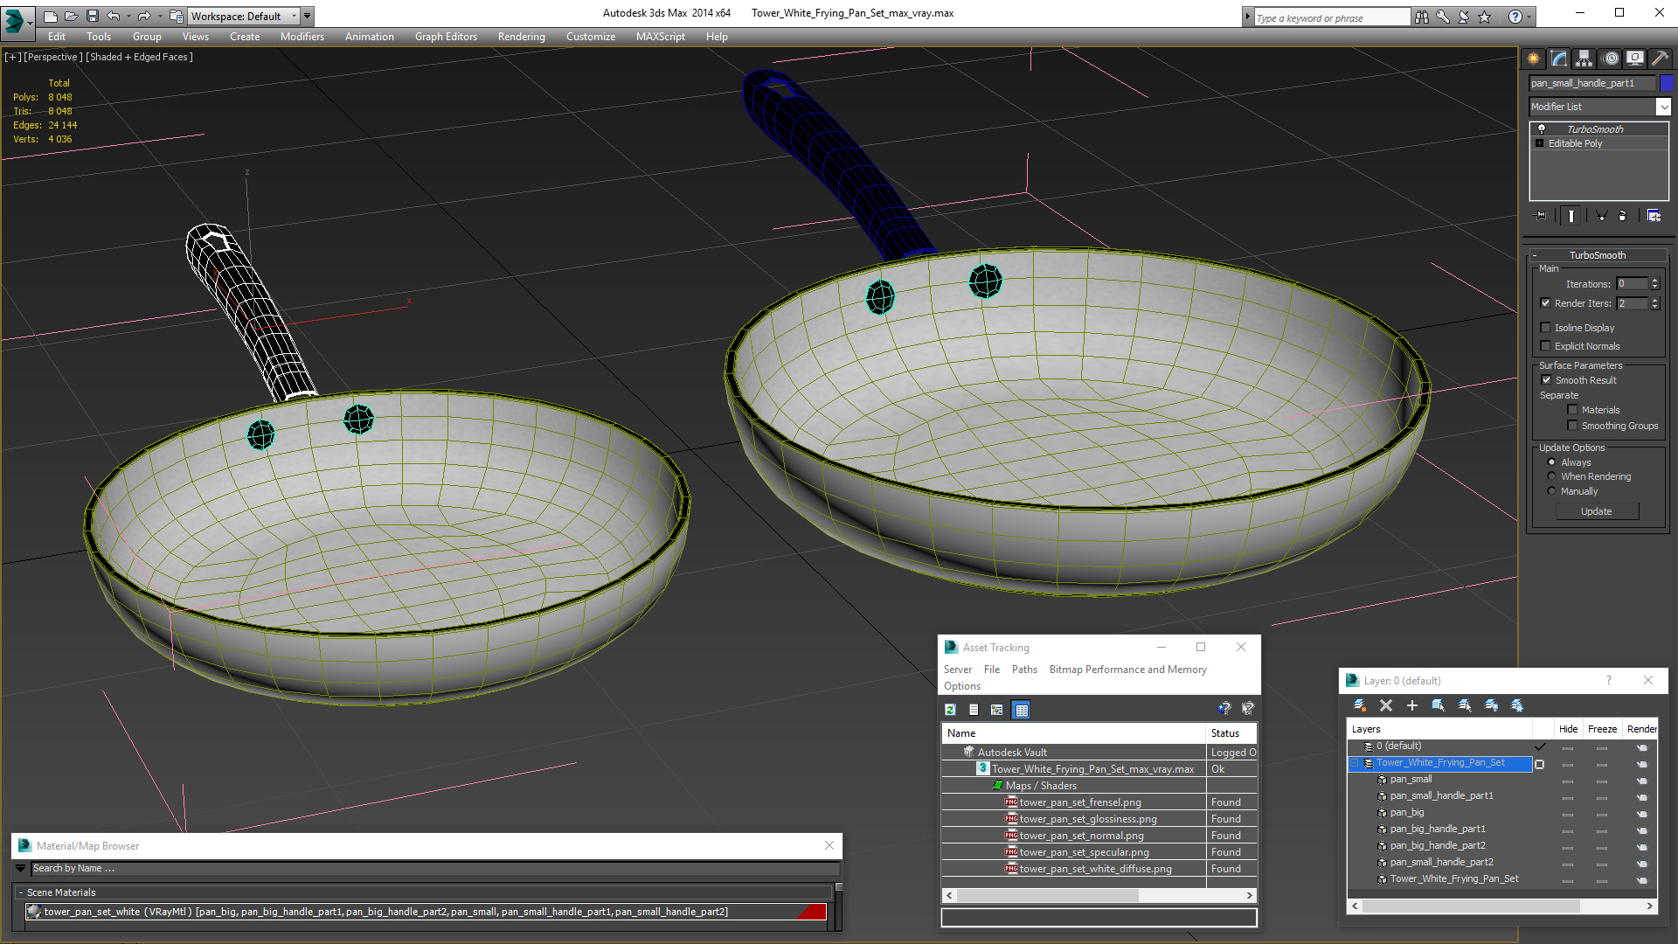Screen dimensions: 1678x944
Task: Open the Utilities hammer panel tab
Action: [1660, 59]
